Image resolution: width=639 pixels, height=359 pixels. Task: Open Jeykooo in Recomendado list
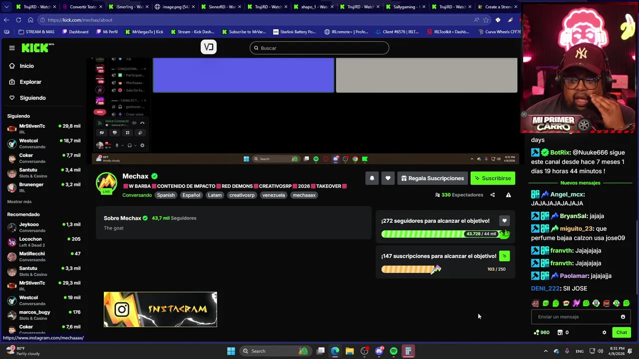click(44, 227)
